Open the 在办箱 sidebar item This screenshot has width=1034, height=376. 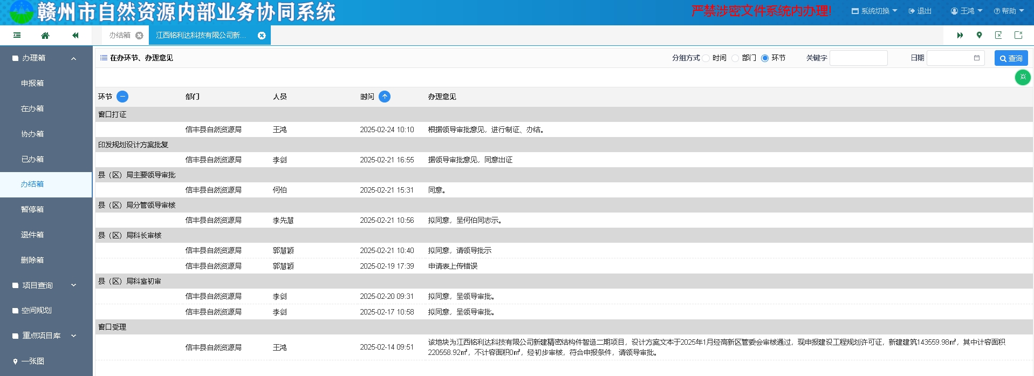pos(32,109)
